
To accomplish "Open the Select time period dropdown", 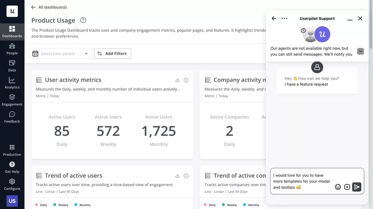I will 60,54.
